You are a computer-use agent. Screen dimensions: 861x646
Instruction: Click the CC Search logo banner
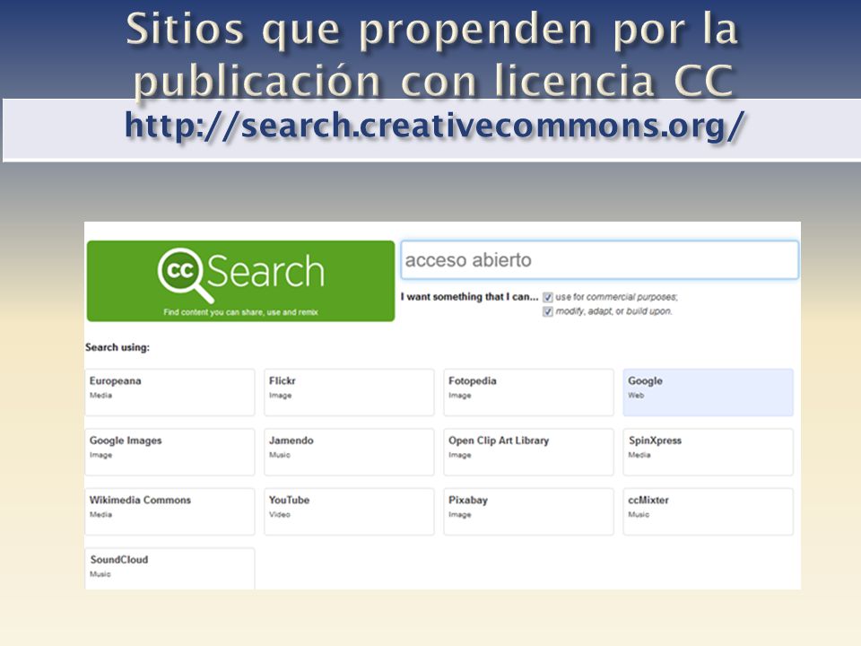click(x=240, y=281)
